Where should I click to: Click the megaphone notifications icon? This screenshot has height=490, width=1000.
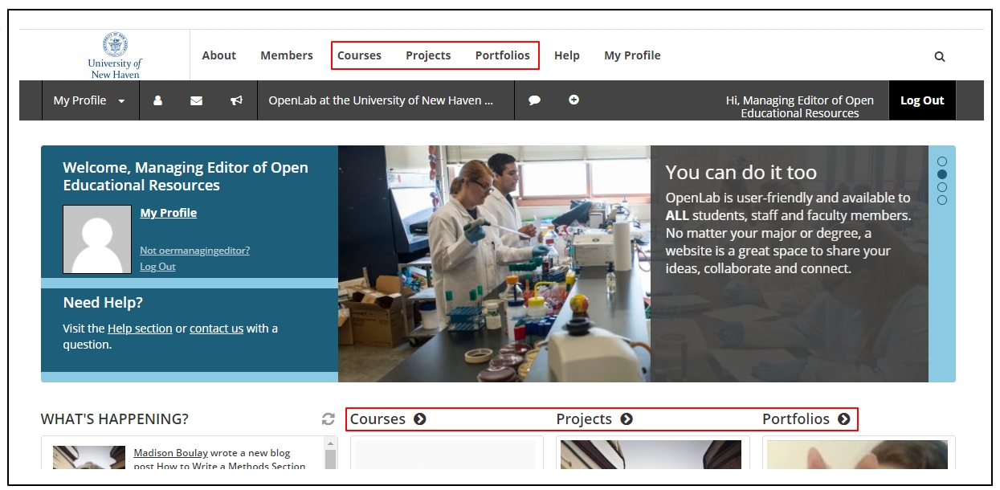[x=237, y=100]
